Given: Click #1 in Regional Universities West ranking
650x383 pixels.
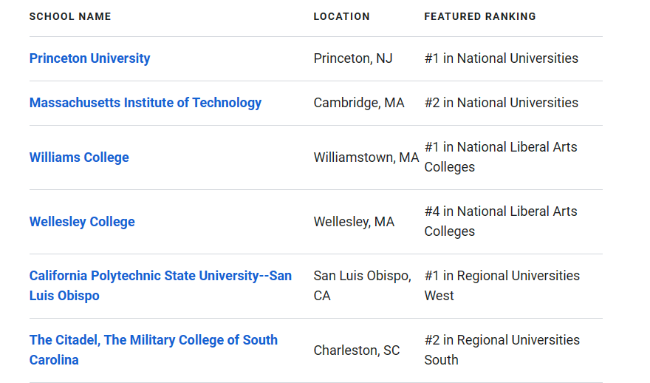Looking at the screenshot, I should pos(502,285).
